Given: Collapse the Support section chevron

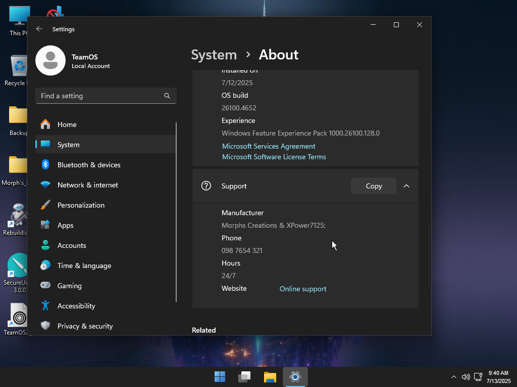Looking at the screenshot, I should coord(406,186).
